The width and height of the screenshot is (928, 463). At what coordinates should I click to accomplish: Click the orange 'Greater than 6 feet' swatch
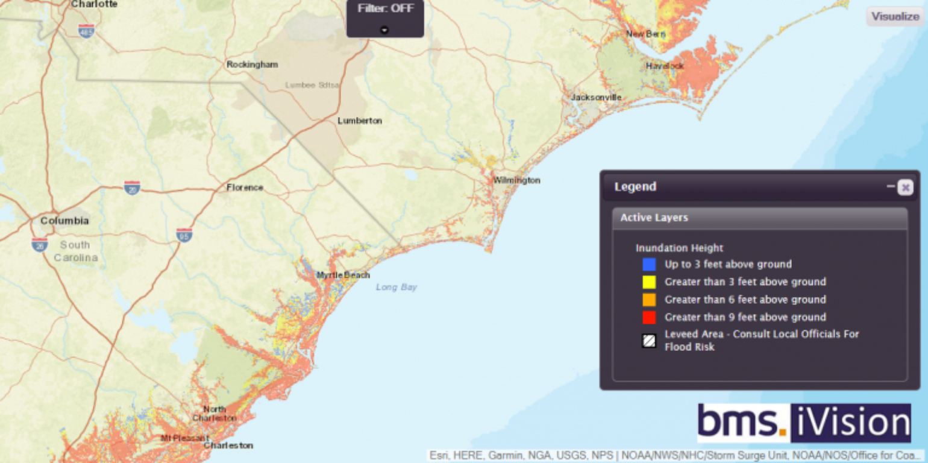point(649,300)
